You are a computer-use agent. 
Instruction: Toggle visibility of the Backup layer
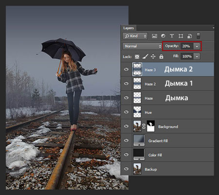coord(126,169)
